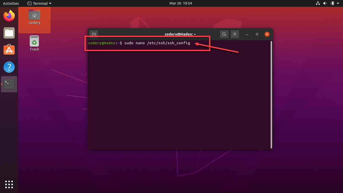Open the Terminal search tool
This screenshot has height=193, width=343.
(224, 34)
